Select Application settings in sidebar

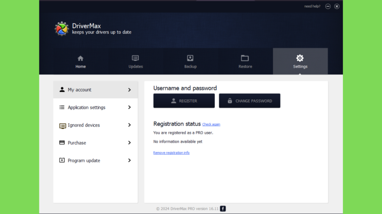click(95, 107)
